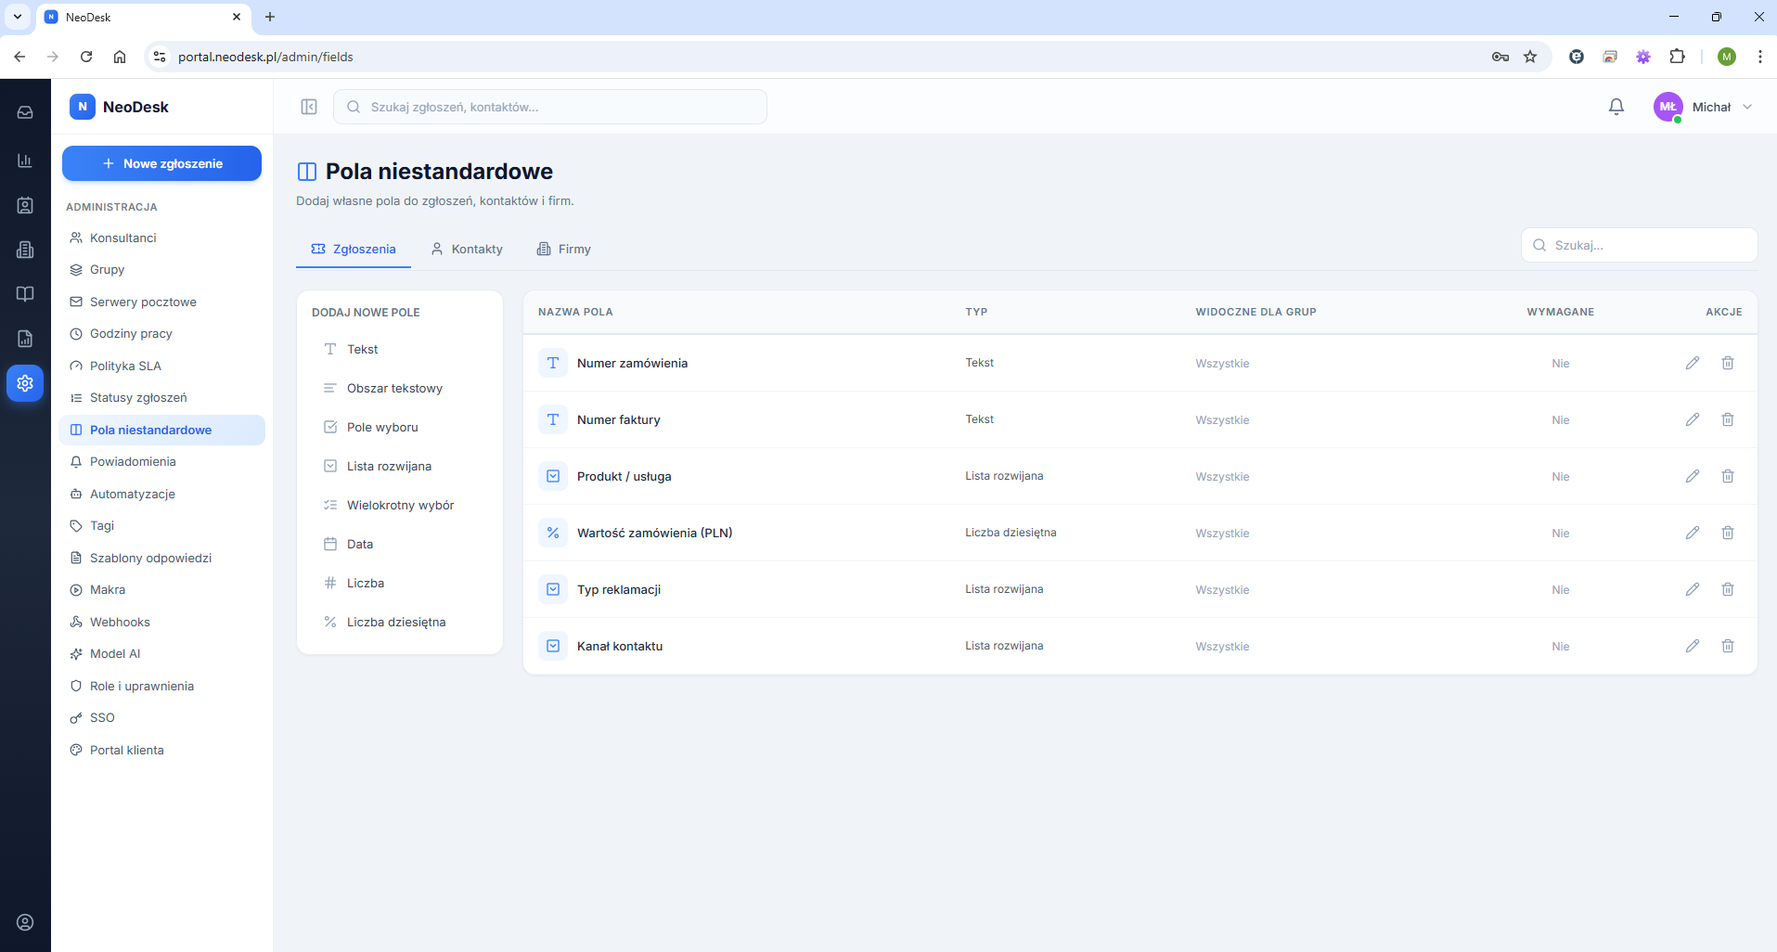
Task: Open the inbox icon in left rail
Action: click(25, 112)
